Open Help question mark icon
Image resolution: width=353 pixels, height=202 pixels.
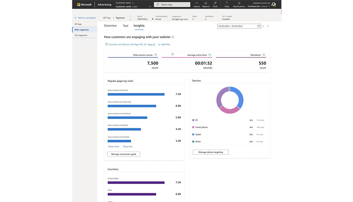tap(227, 3)
